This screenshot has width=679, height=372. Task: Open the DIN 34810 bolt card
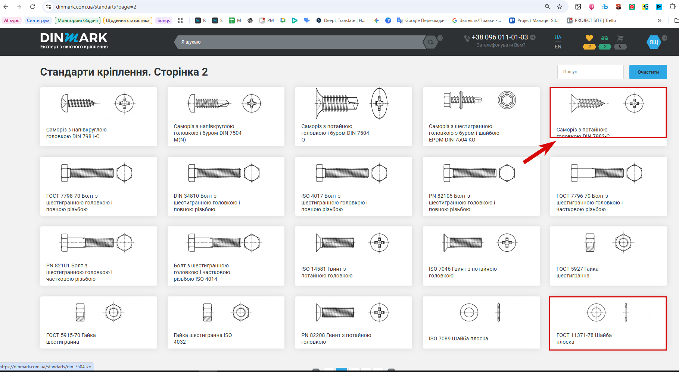[x=226, y=186]
